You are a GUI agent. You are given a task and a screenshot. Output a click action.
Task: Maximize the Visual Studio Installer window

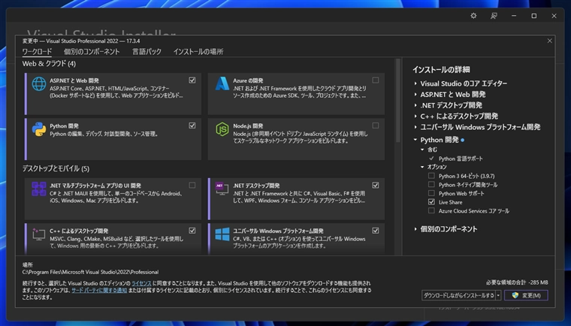pyautogui.click(x=534, y=16)
